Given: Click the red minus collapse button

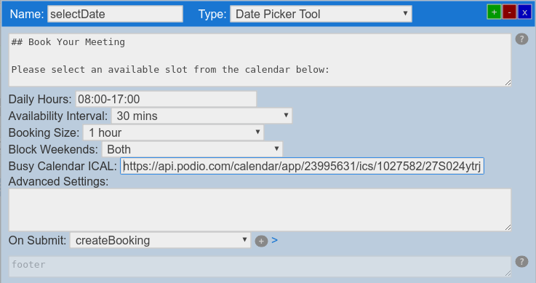Looking at the screenshot, I should pyautogui.click(x=509, y=12).
